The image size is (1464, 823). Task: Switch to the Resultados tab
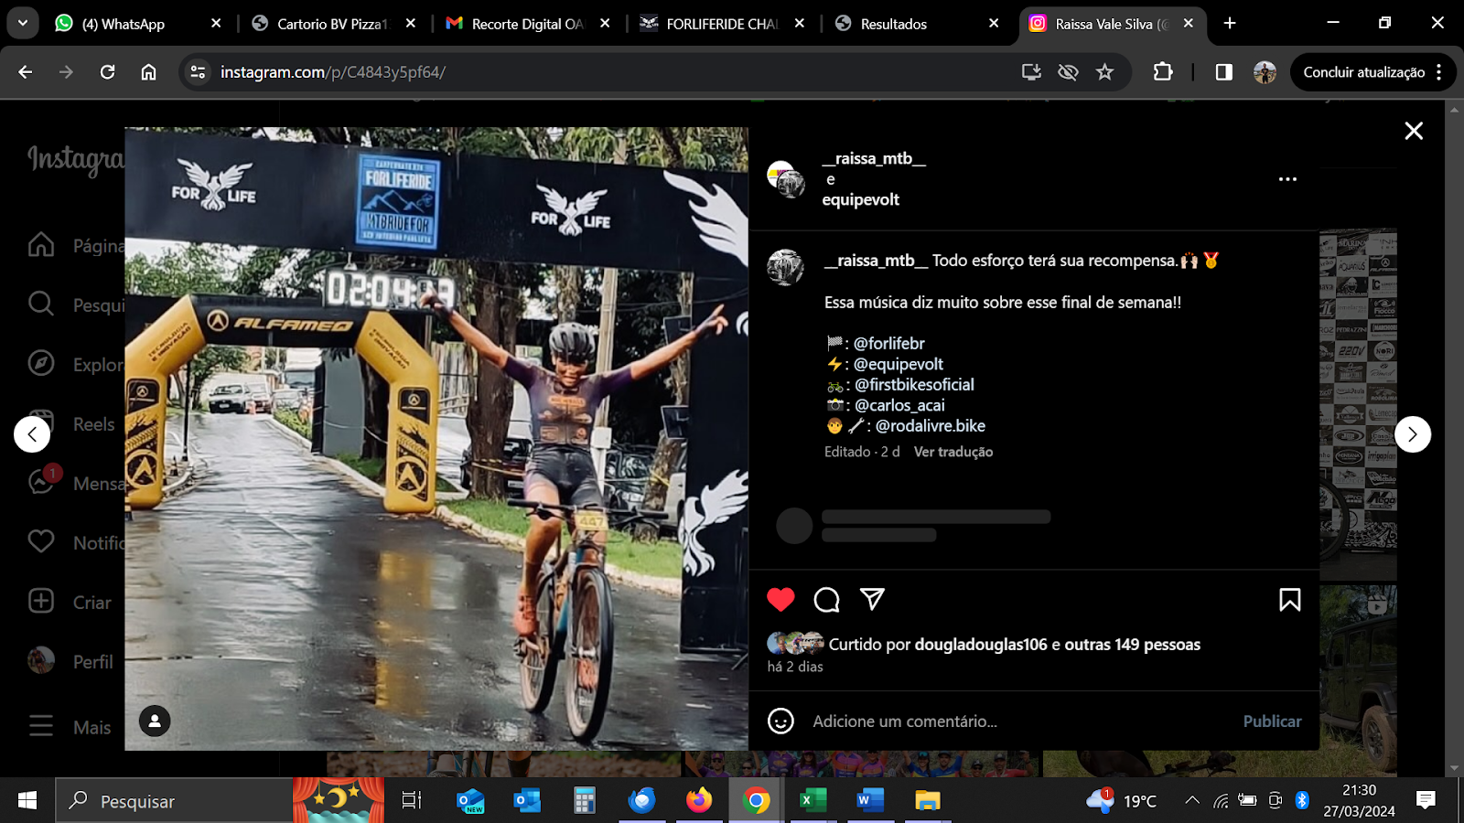point(915,24)
